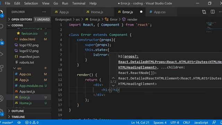Switch to the App.css editor tab
222x125 pixels.
[161, 12]
